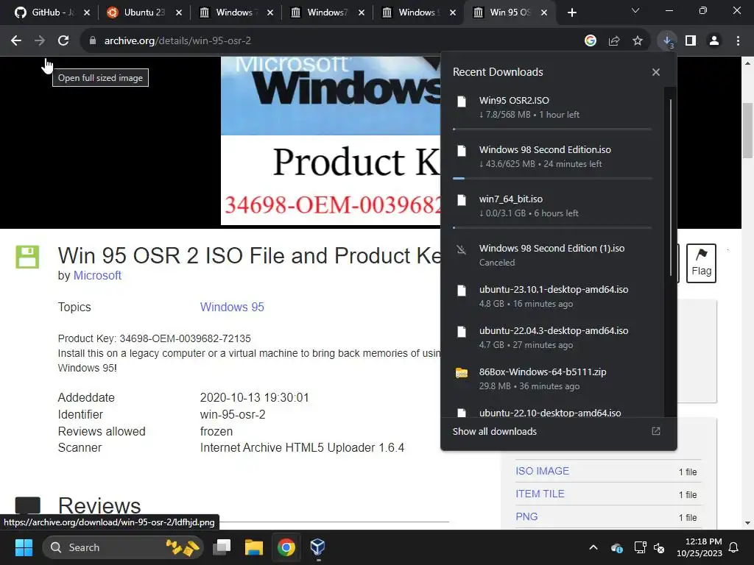This screenshot has height=565, width=754.
Task: Open the Windows Start menu
Action: (24, 547)
